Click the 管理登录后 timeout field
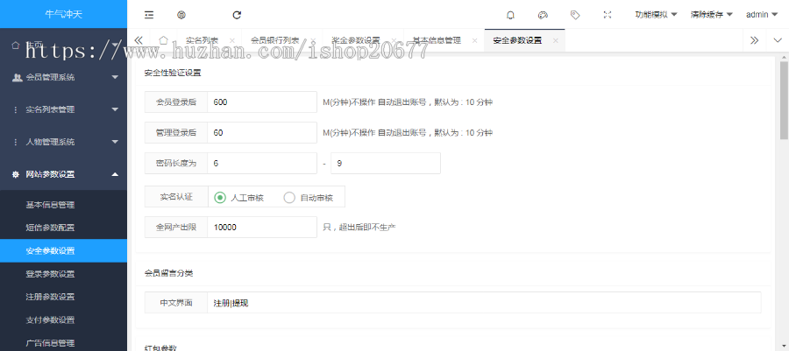Image resolution: width=789 pixels, height=351 pixels. pyautogui.click(x=262, y=133)
